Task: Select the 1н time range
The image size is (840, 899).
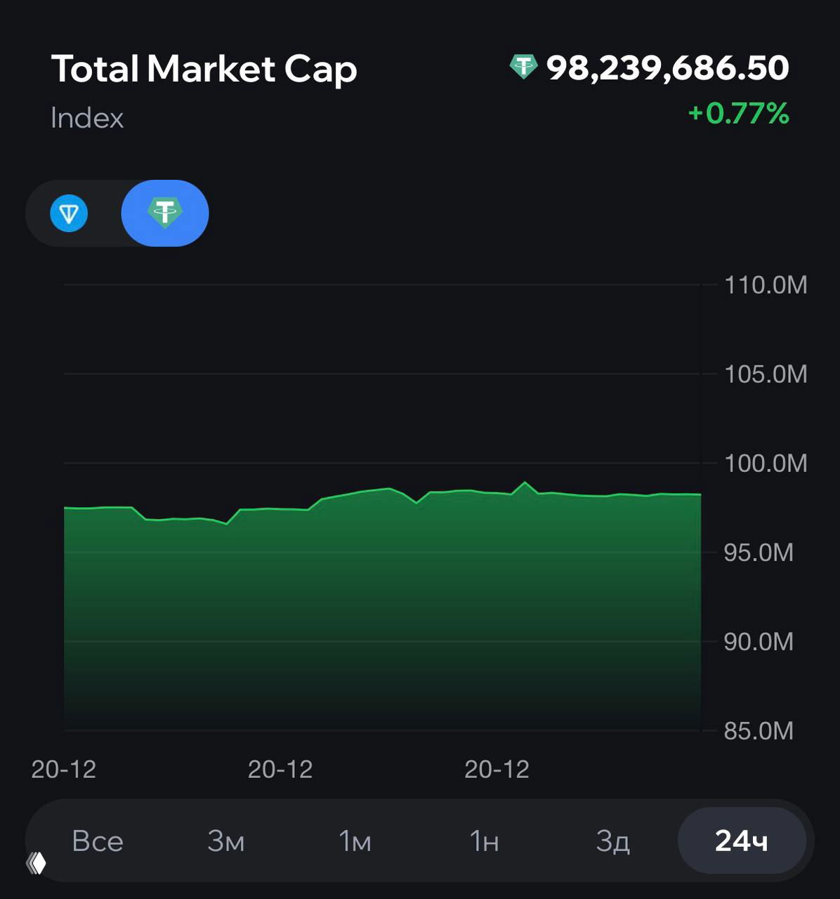Action: point(484,841)
